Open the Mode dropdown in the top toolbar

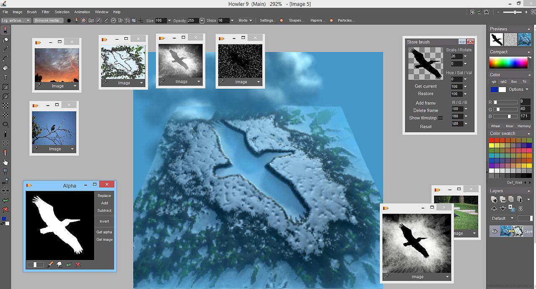click(245, 20)
